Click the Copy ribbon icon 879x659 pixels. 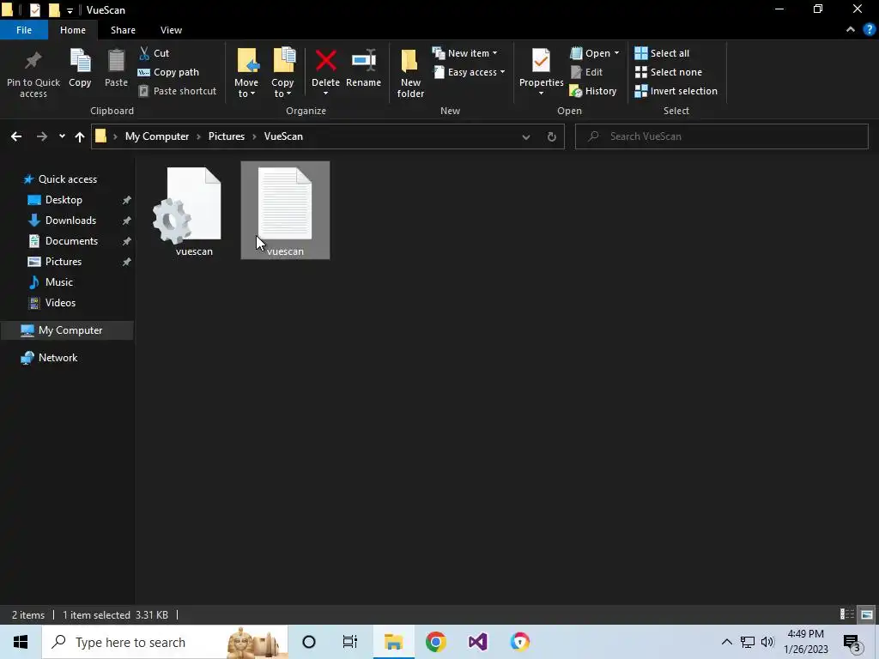coord(80,68)
